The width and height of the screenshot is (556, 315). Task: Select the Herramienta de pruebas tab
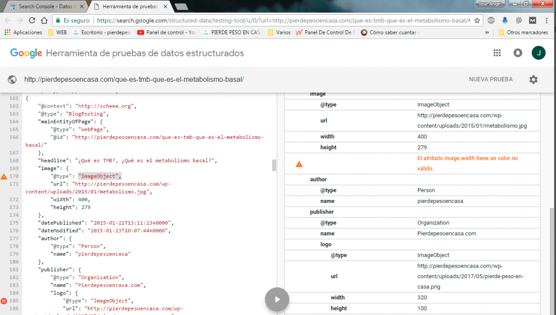pos(130,7)
